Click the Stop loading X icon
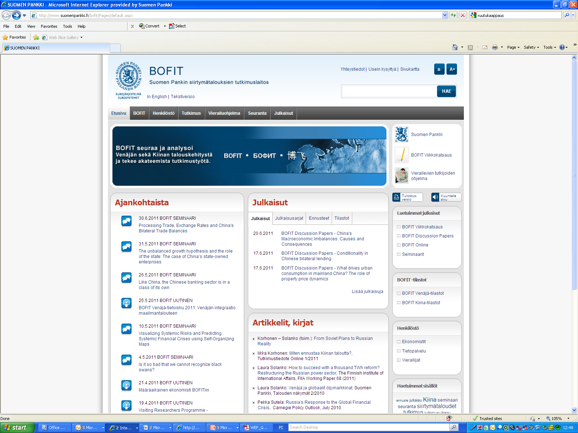This screenshot has width=578, height=433. (462, 15)
